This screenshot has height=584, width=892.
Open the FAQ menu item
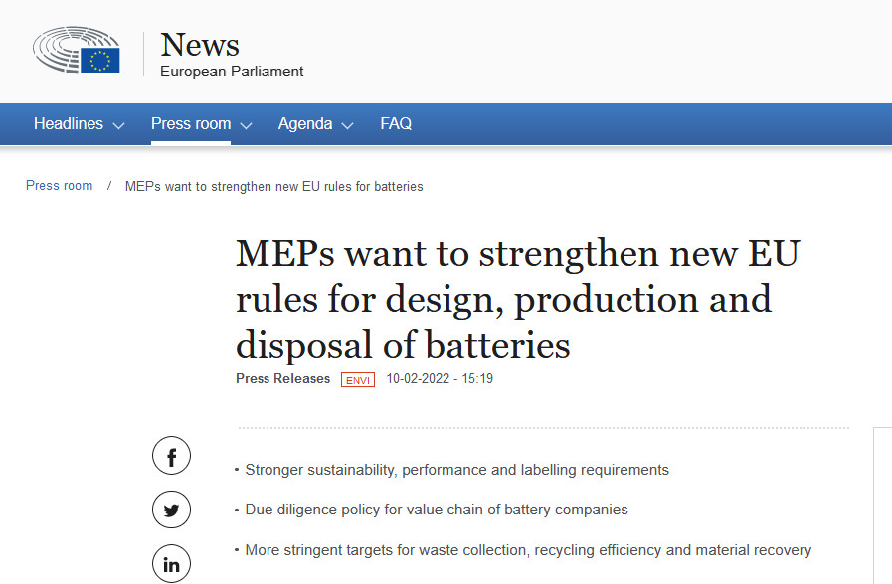[x=396, y=124]
